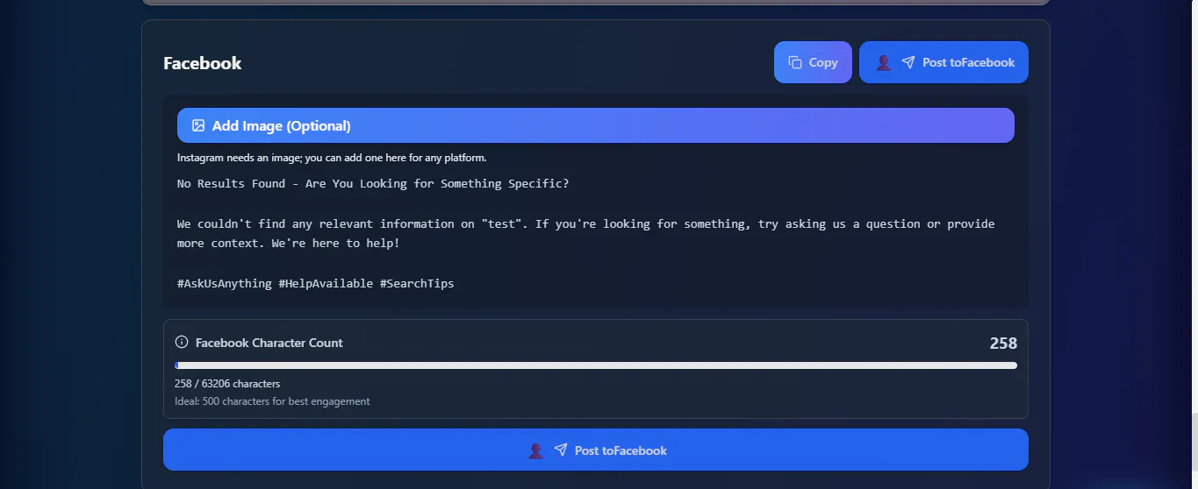This screenshot has height=489, width=1198.
Task: Click image icon beside Add Image label
Action: [198, 125]
